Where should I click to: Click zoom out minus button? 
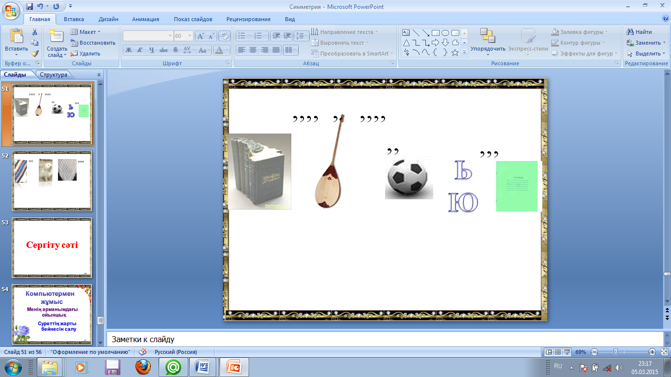pyautogui.click(x=594, y=352)
